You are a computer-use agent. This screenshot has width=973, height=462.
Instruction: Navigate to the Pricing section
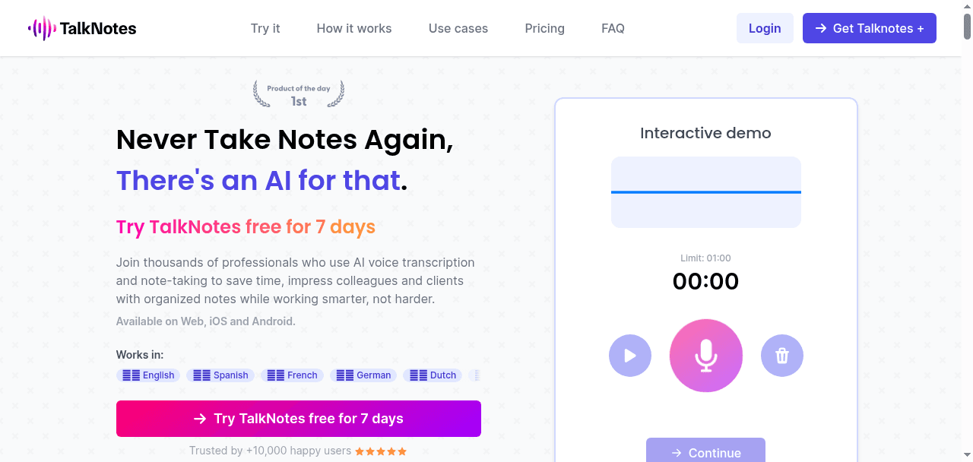tap(545, 28)
